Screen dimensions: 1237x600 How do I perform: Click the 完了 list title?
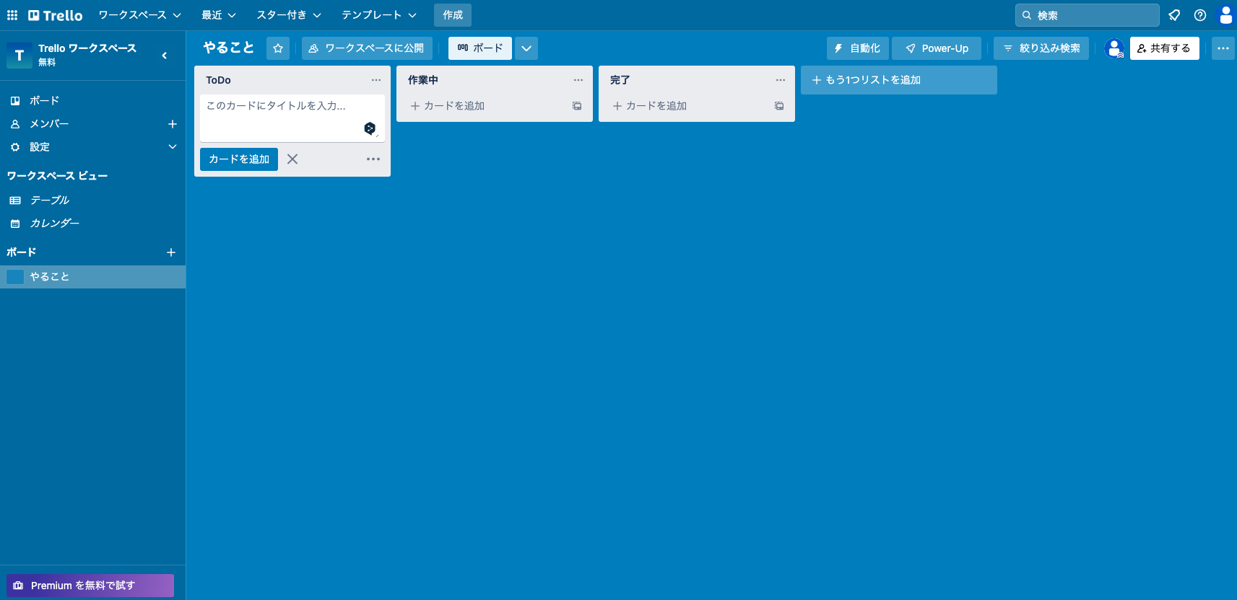tap(620, 80)
